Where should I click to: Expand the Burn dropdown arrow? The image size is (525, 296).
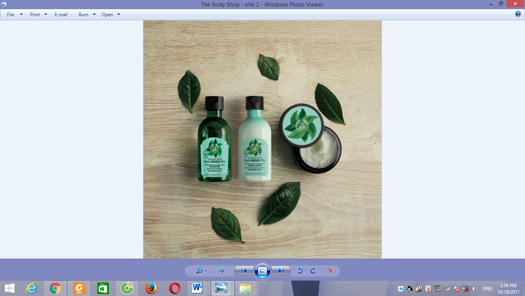tap(94, 15)
